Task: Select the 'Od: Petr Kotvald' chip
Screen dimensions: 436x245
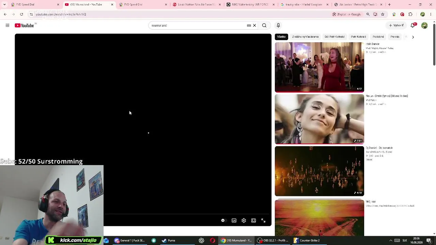Action: (334, 37)
